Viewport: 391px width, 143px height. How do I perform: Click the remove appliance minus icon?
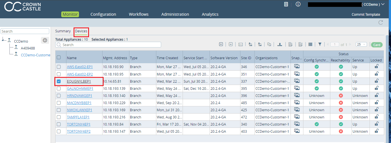click(231, 44)
